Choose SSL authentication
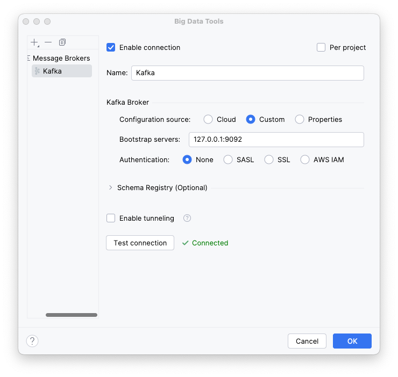The image size is (398, 377). (269, 160)
